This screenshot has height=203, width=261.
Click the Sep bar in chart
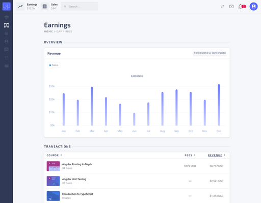tap(176, 108)
